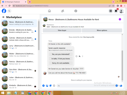
Task: Send quick reply 'Sorry, it's not available.'
Action: coord(61,63)
